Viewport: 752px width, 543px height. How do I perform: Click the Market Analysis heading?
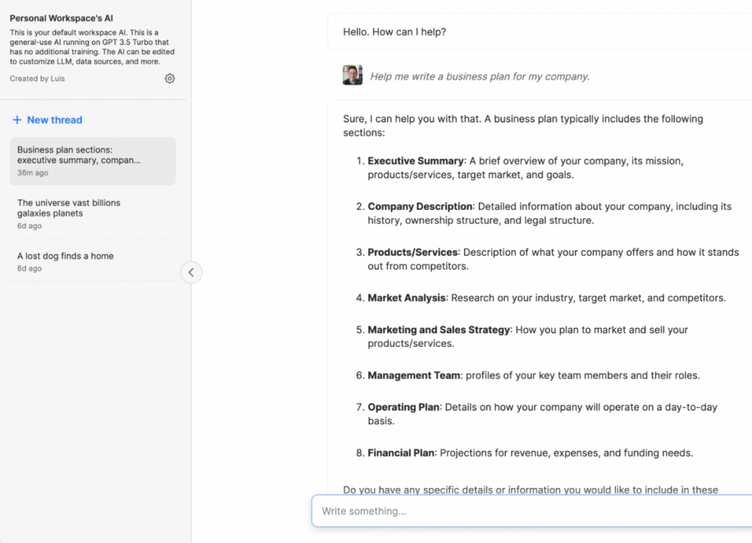[406, 298]
